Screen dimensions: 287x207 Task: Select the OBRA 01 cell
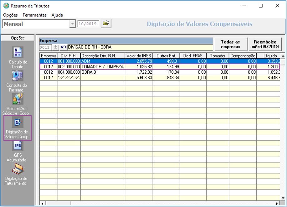[x=103, y=72]
